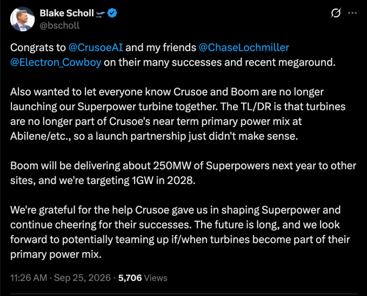This screenshot has width=367, height=296.
Task: Open the Grok explain-post icon
Action: click(336, 13)
